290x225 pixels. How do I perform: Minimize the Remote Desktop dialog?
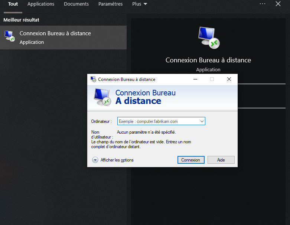coord(195,79)
